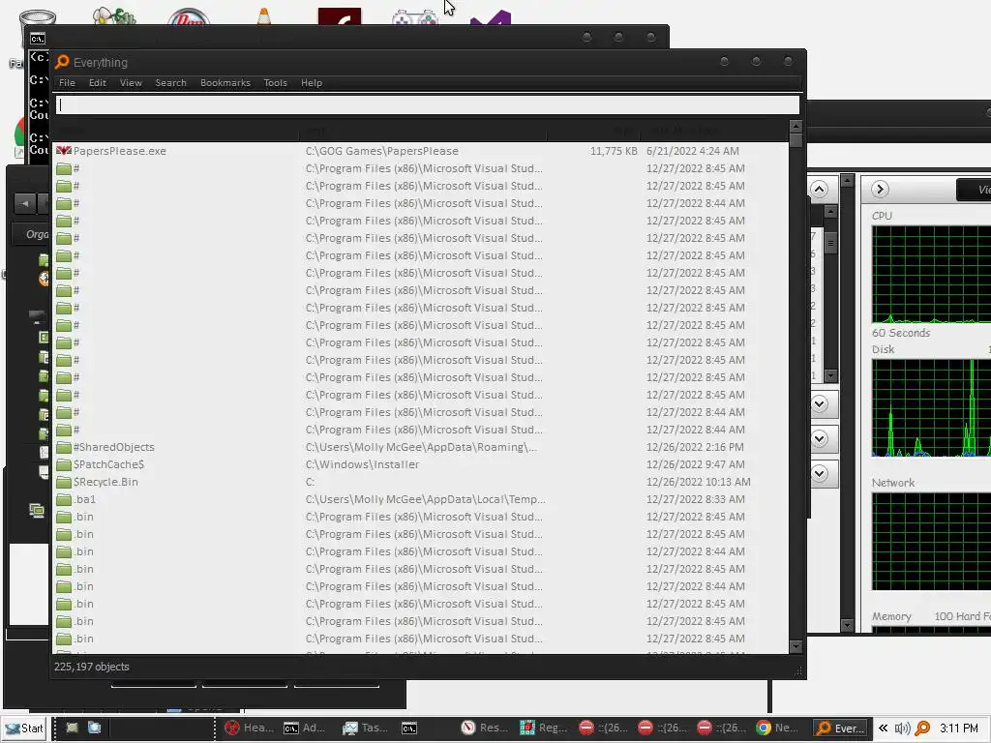Click the Ever... Everything taskbar button
991x743 pixels.
click(x=841, y=728)
